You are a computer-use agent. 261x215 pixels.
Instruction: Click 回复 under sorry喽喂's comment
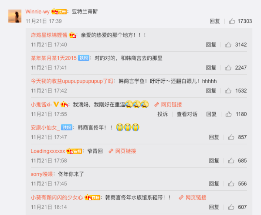coord(214,184)
